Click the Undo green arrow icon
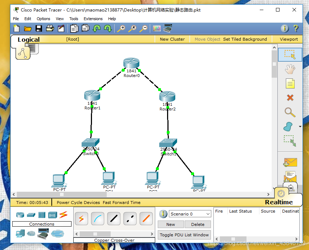This screenshot has height=250, width=309. coord(97,29)
